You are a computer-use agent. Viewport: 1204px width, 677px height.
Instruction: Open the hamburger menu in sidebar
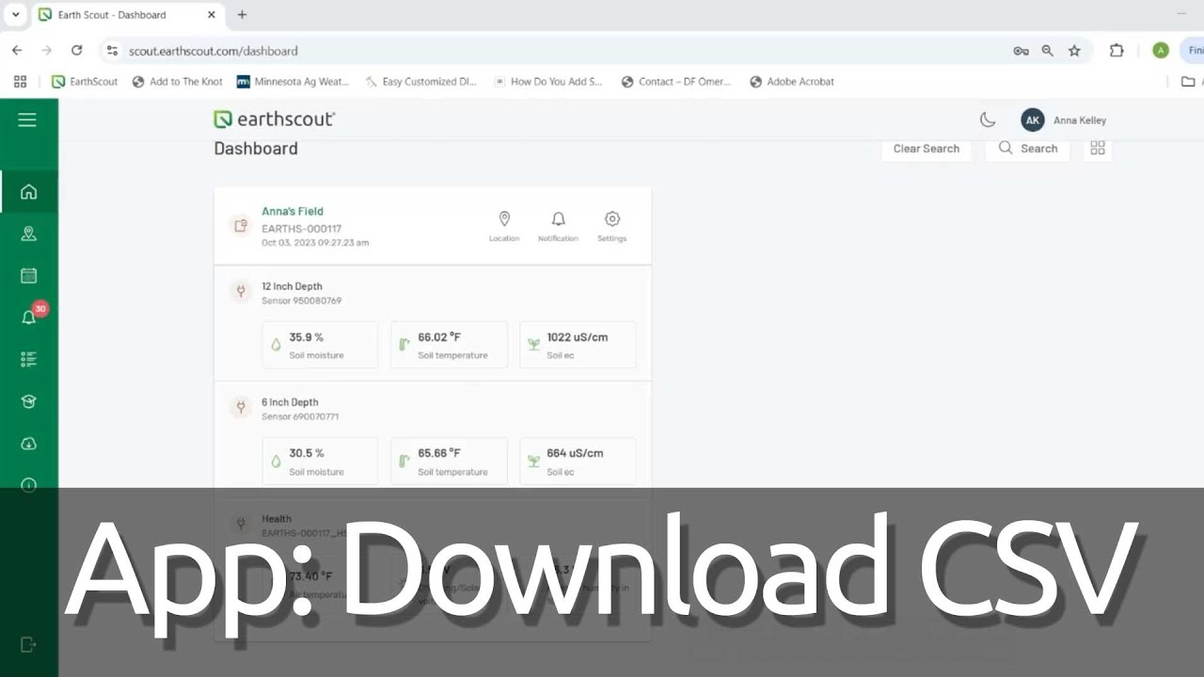(27, 119)
